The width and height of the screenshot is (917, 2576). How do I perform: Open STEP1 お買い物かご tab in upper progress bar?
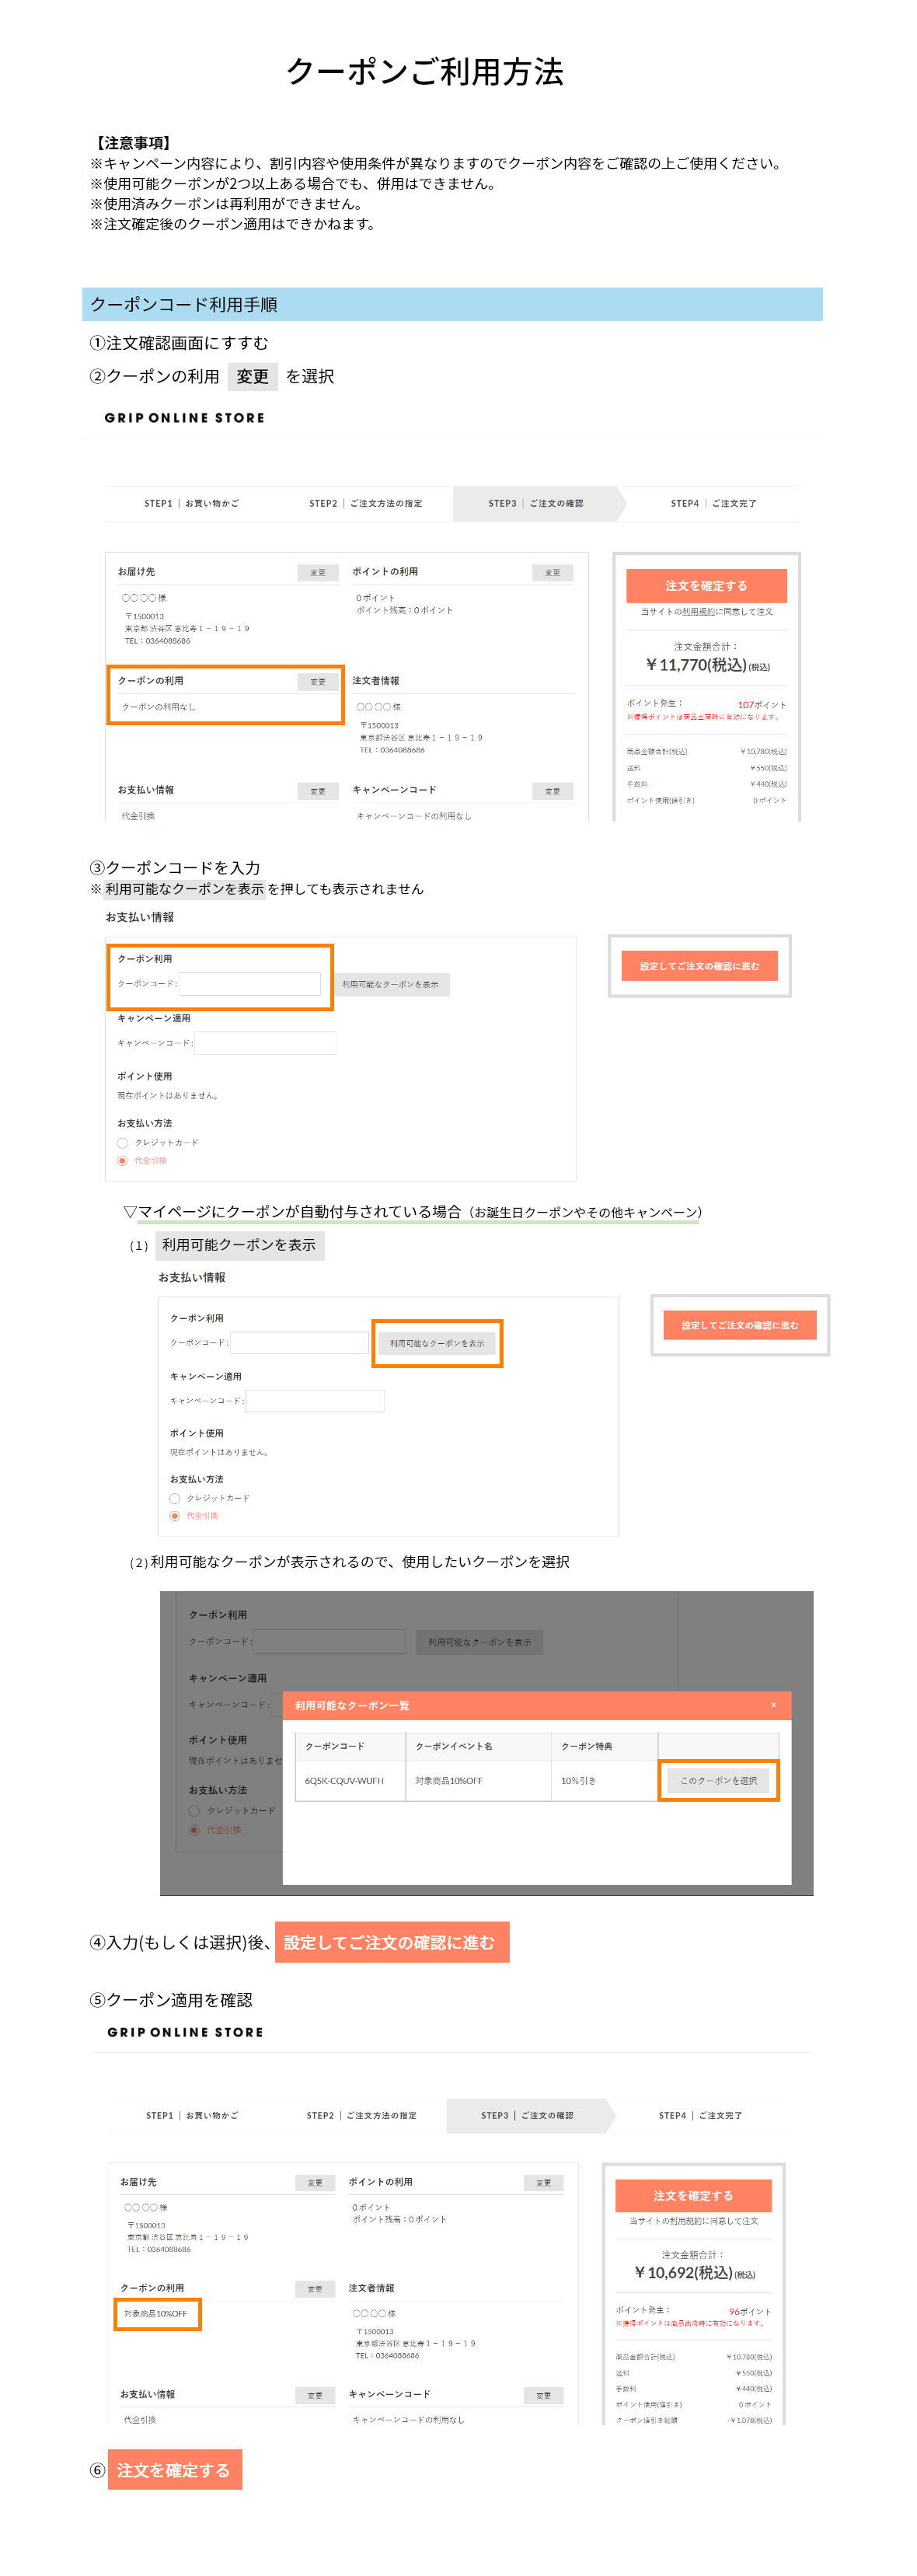click(191, 504)
